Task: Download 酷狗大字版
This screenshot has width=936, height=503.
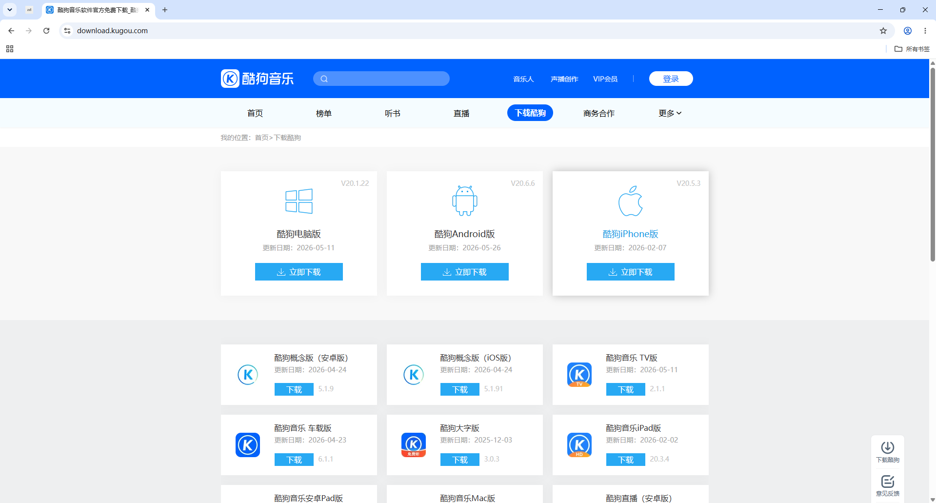Action: 460,460
